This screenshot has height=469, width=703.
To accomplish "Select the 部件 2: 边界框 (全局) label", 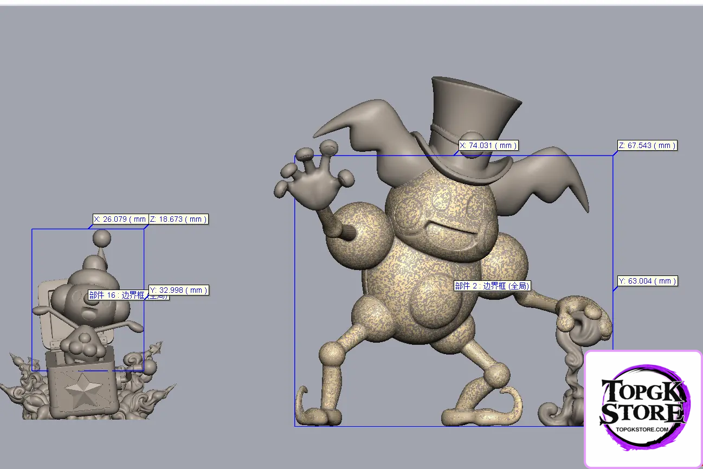I will (x=491, y=286).
